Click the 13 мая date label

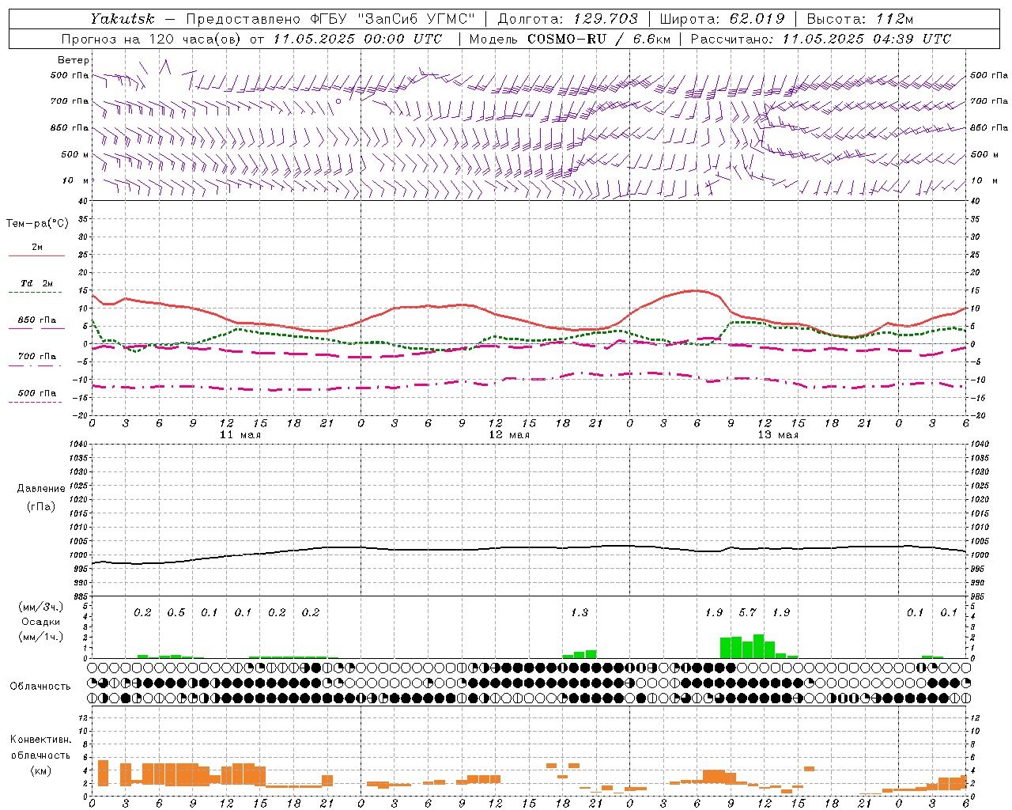pos(778,435)
